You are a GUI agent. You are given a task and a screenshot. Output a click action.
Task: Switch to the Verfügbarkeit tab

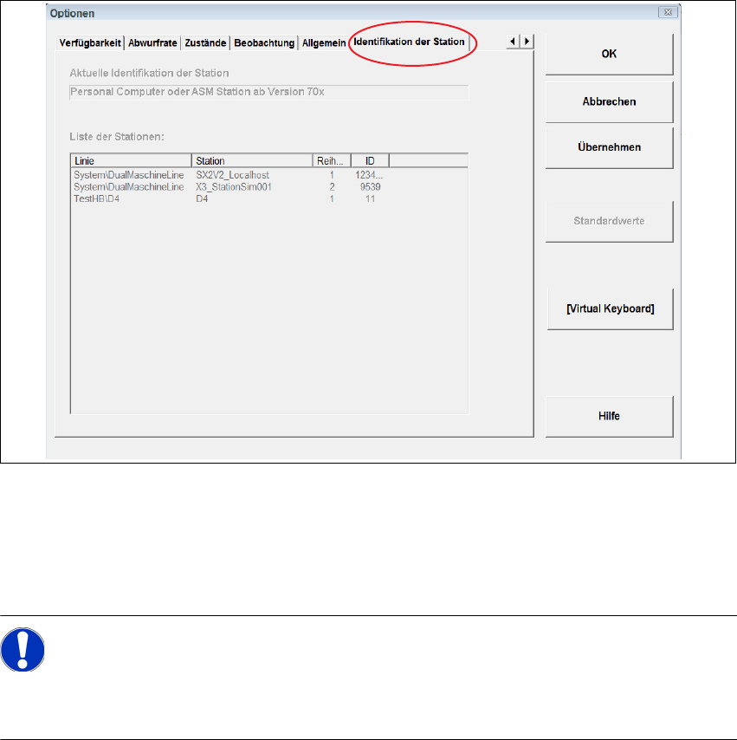pos(90,43)
